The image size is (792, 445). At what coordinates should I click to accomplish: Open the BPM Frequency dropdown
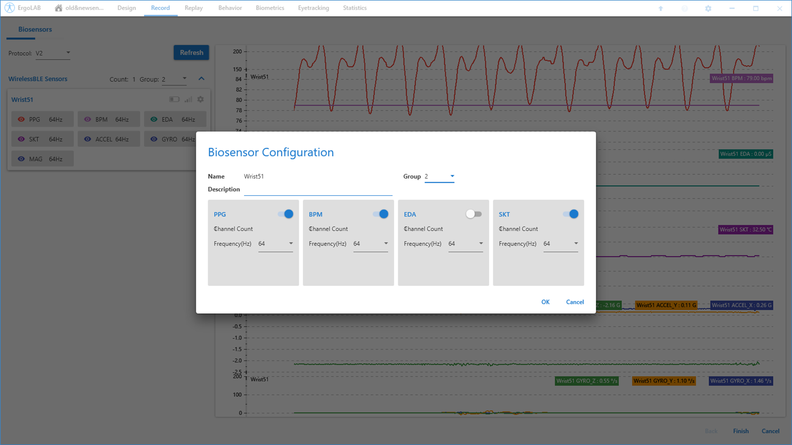[x=371, y=244]
